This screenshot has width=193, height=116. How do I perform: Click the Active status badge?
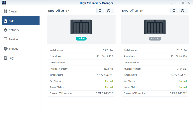[81, 39]
